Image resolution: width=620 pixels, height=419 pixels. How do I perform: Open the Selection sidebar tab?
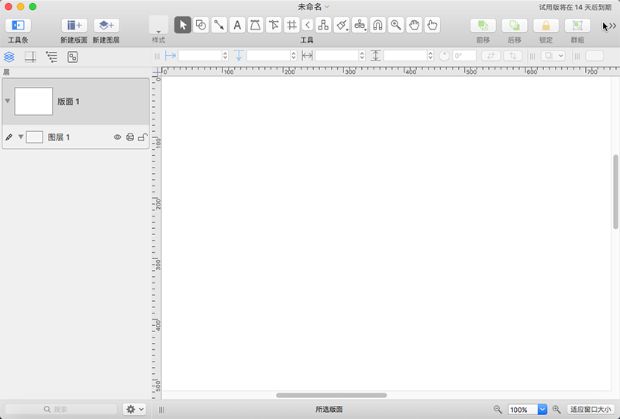pyautogui.click(x=72, y=57)
